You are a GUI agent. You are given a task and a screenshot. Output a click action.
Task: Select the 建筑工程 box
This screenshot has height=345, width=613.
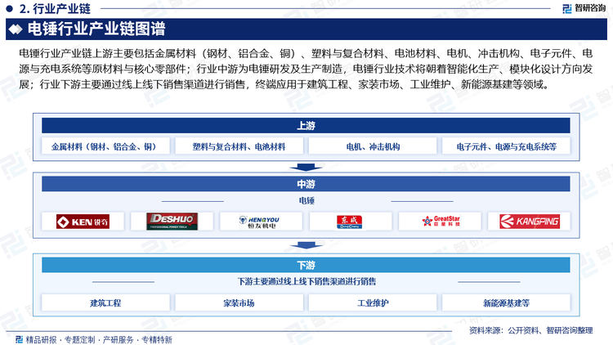pyautogui.click(x=105, y=303)
